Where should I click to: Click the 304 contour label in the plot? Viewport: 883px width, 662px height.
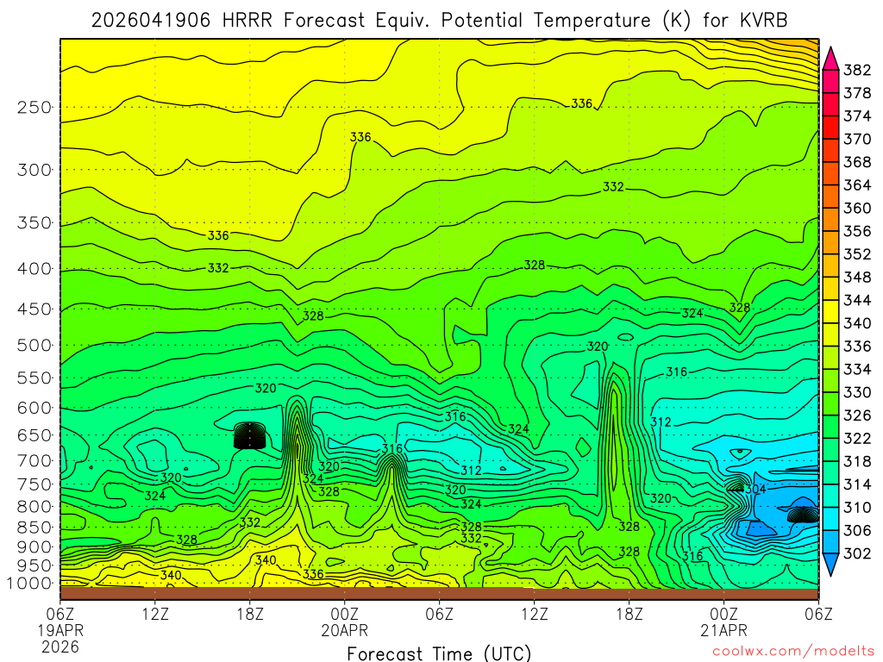[755, 490]
